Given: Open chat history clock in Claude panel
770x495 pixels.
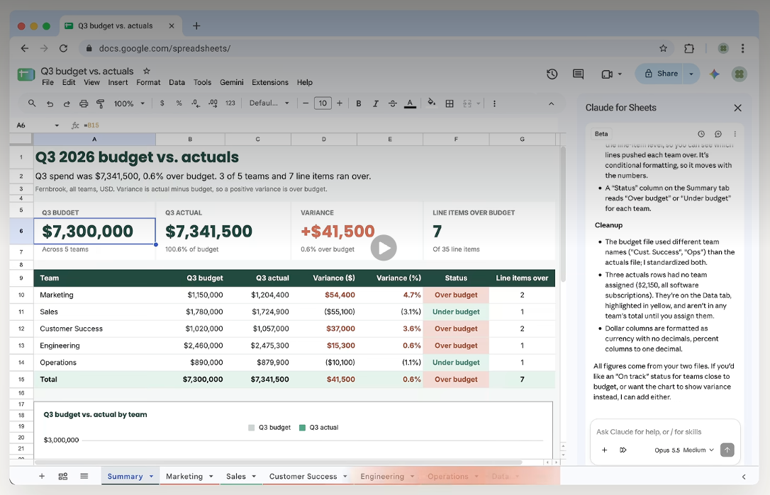Looking at the screenshot, I should coord(701,134).
